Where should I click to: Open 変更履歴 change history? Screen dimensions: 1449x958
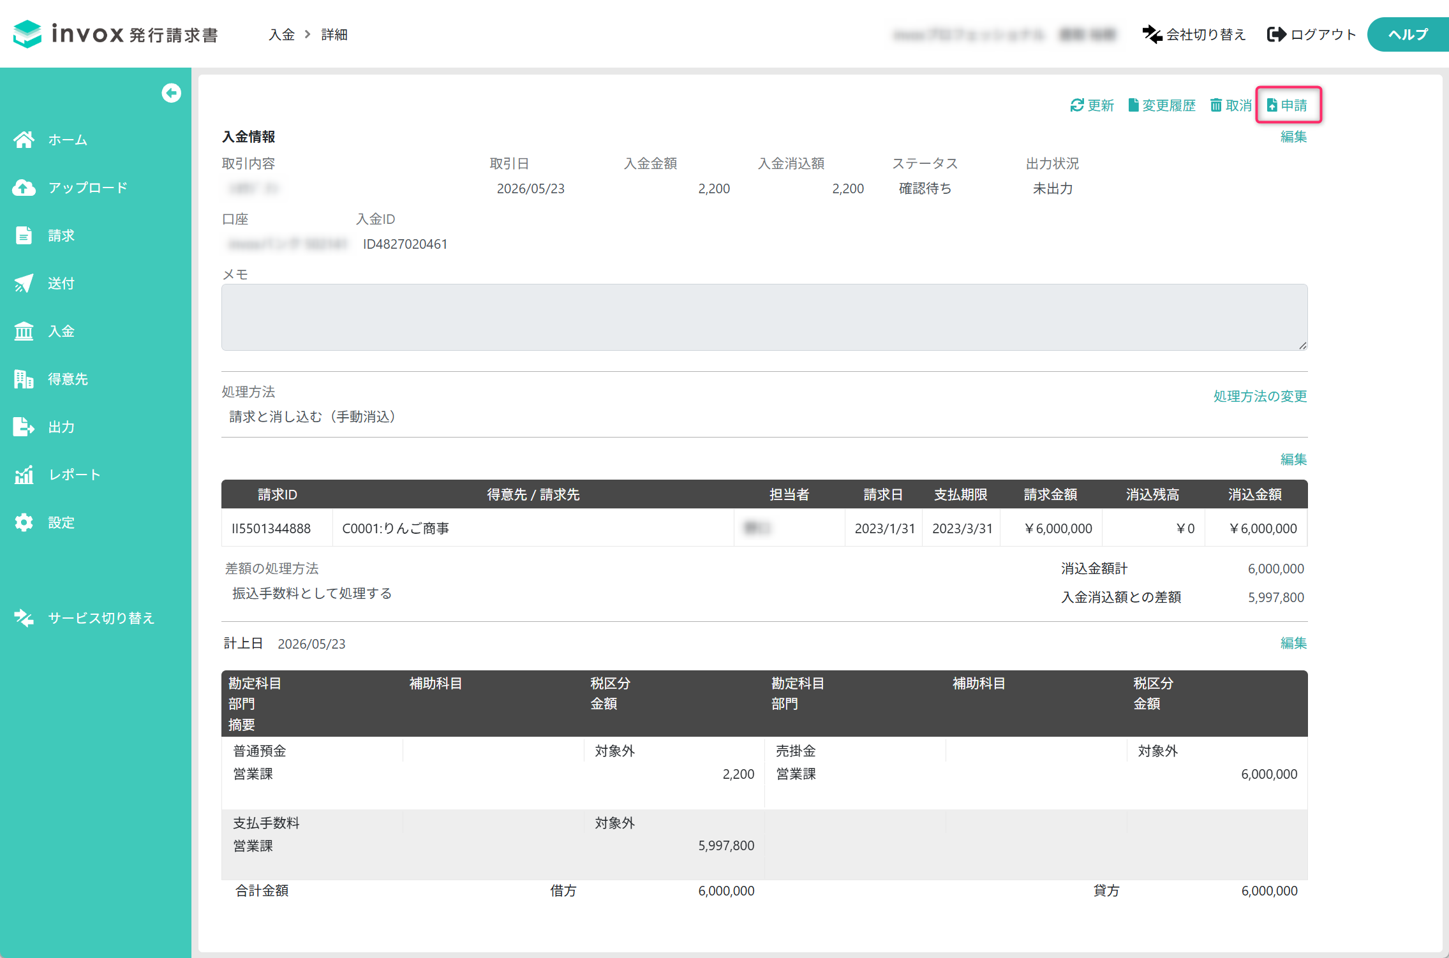tap(1162, 105)
